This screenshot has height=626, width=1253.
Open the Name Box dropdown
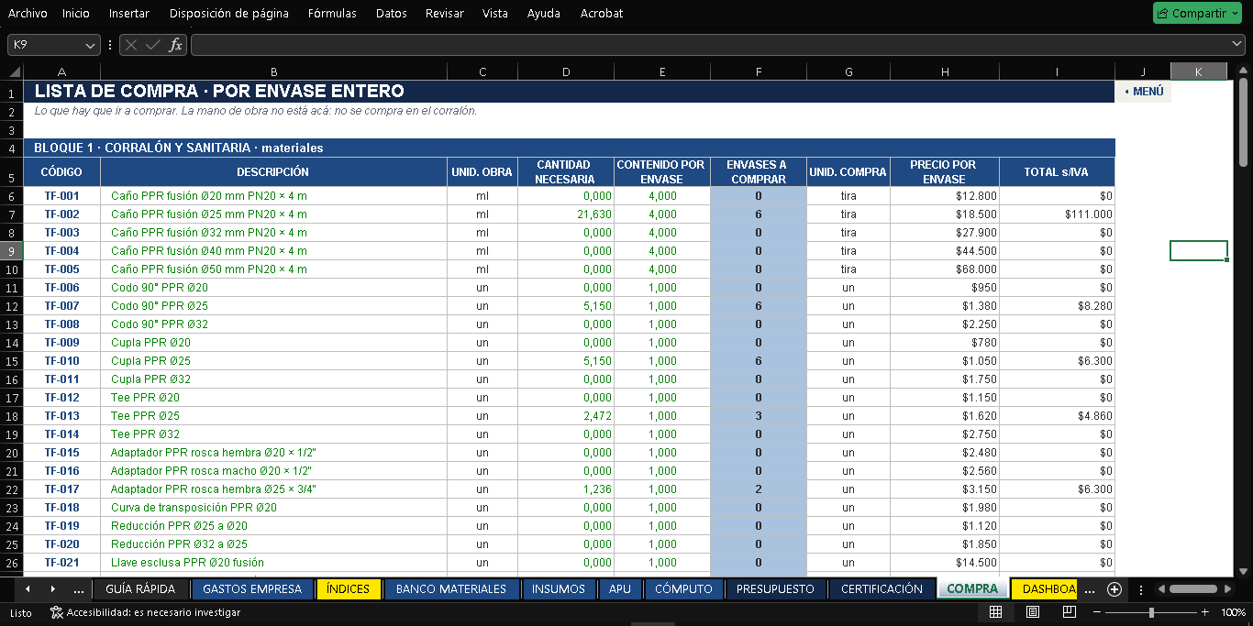point(91,45)
